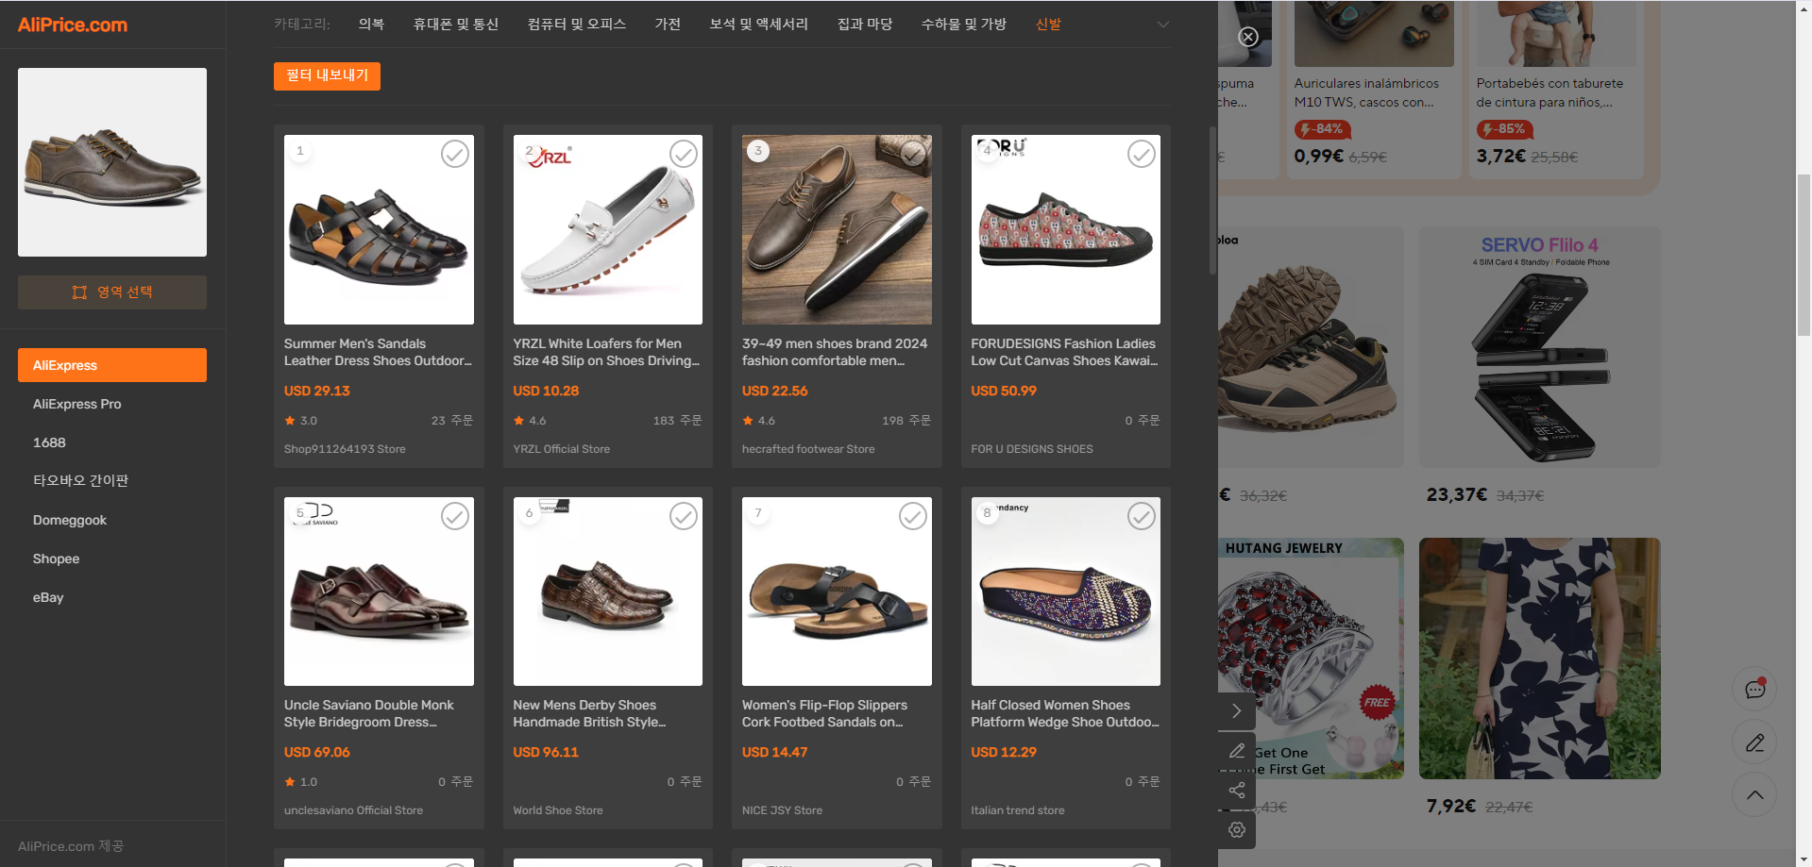Select 타오바오 간이판 in sidebar

click(x=112, y=481)
